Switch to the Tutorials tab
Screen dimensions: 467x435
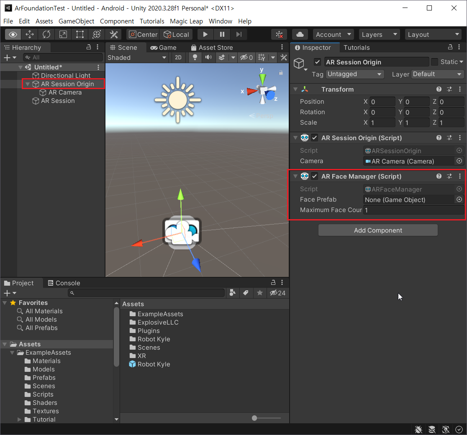[x=357, y=48]
